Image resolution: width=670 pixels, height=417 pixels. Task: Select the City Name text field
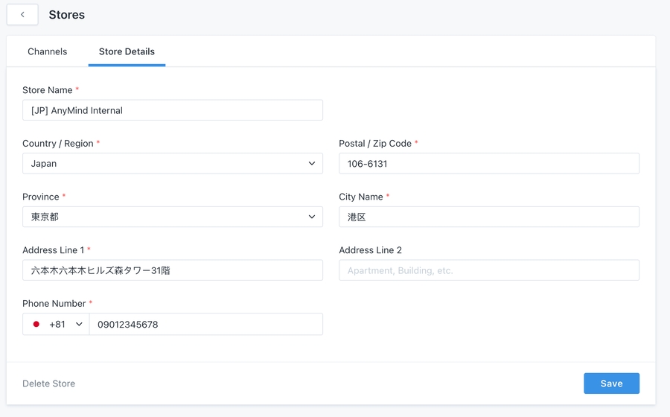[488, 217]
